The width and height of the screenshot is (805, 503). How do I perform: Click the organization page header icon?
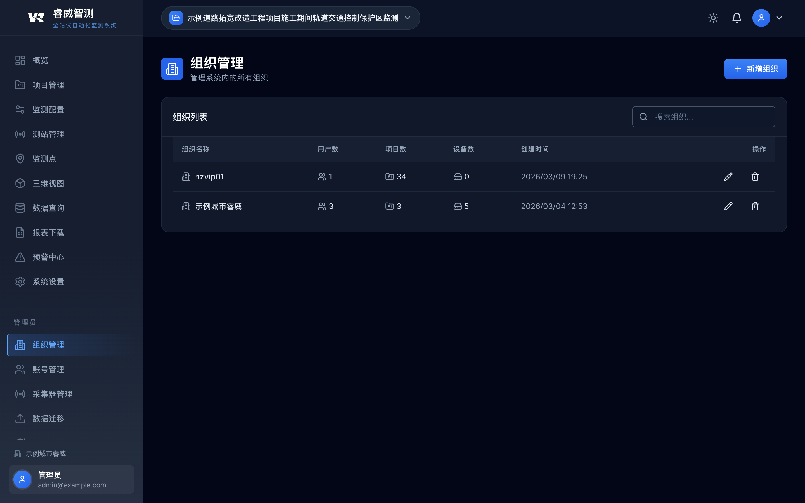[172, 69]
